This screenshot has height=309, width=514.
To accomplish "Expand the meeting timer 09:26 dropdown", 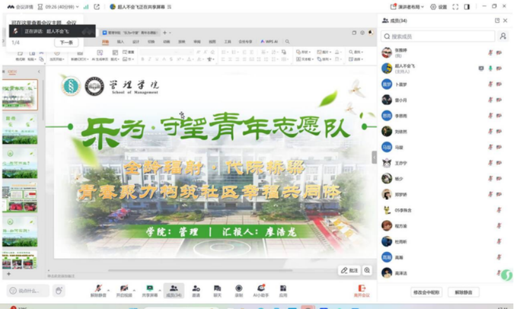I will click(77, 6).
